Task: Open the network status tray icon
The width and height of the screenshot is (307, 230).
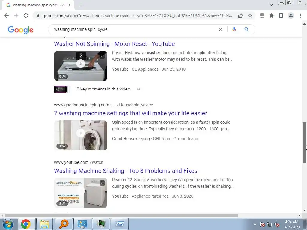Action: pos(270,224)
